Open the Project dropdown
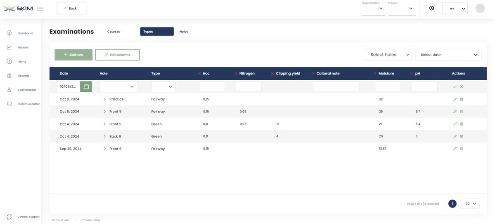The width and height of the screenshot is (495, 224). 402,9
